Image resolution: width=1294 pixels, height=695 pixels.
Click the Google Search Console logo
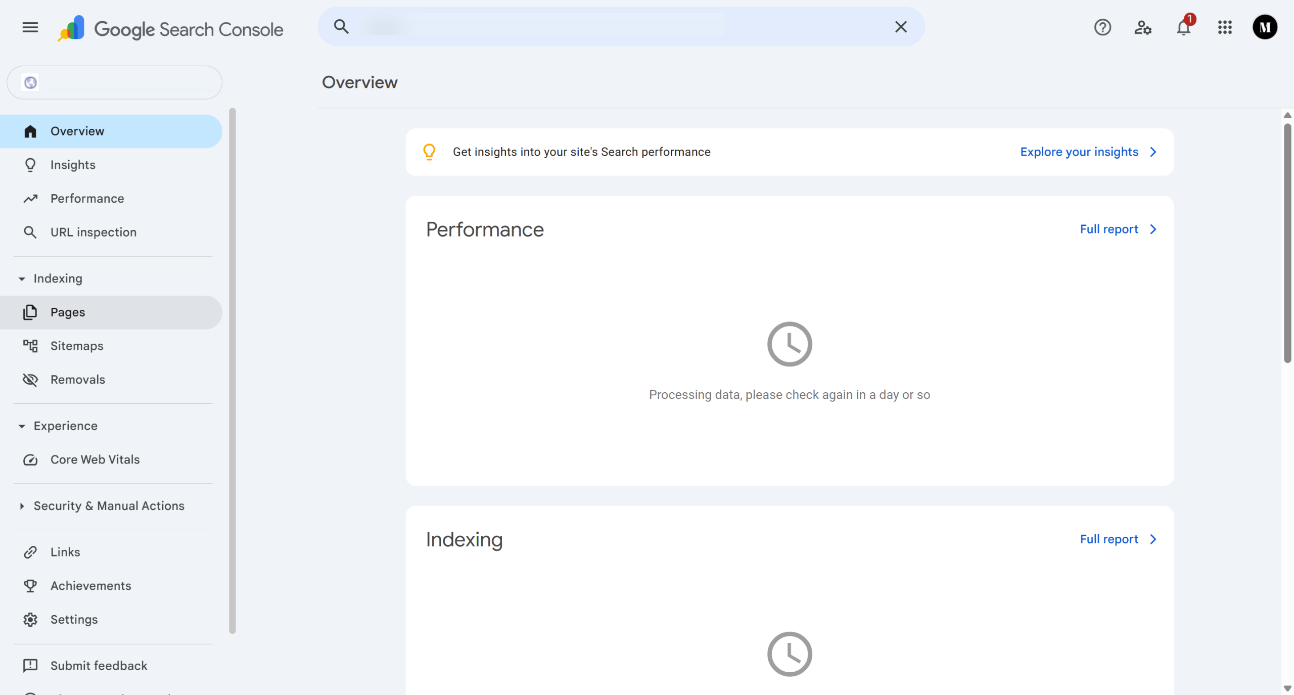171,29
